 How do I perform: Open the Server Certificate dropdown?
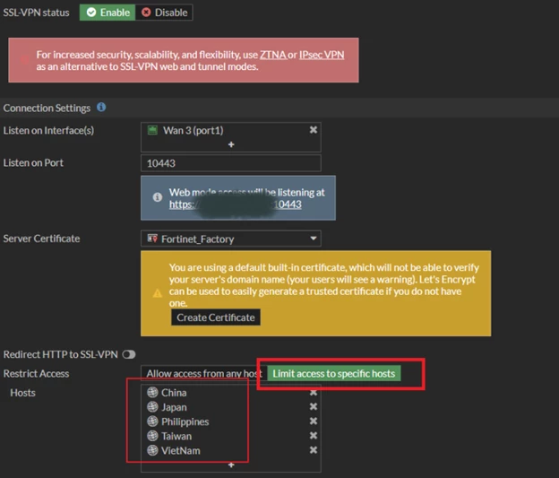230,239
